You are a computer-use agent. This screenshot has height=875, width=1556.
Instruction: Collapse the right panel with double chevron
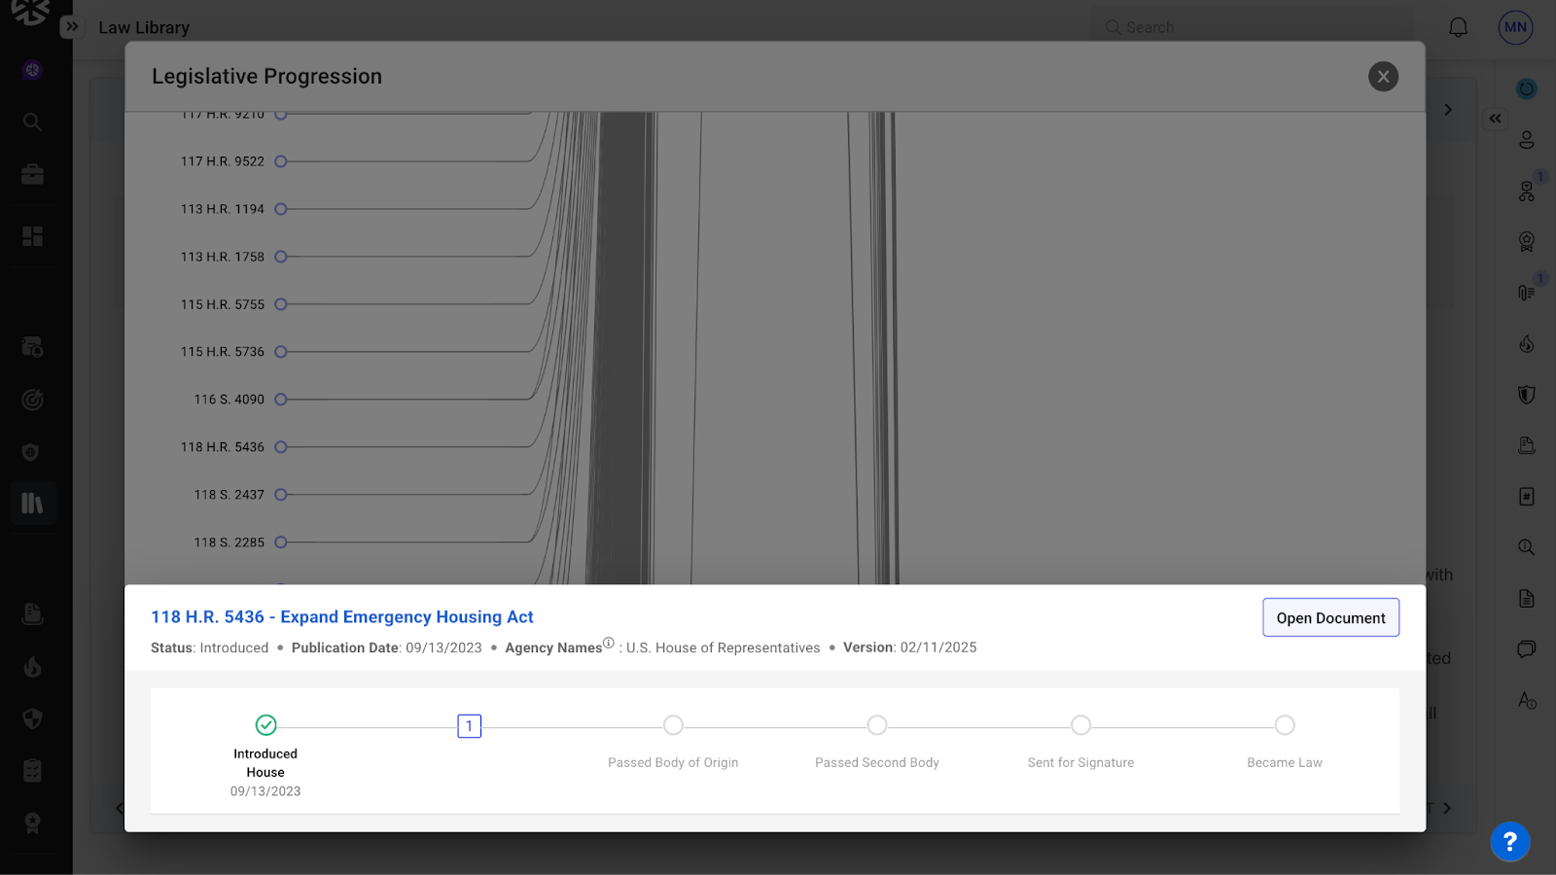click(x=1495, y=119)
